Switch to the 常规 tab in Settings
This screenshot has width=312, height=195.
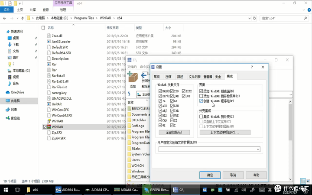157,77
